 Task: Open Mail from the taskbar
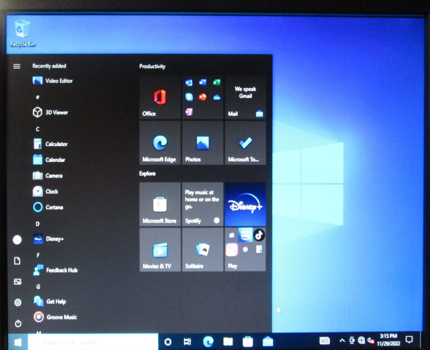coord(268,342)
